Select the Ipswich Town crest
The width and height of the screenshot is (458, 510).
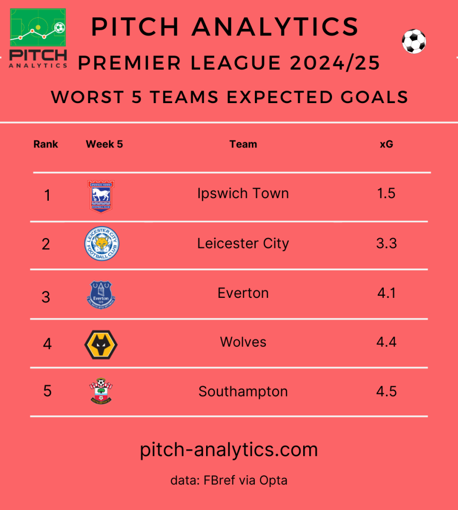[101, 196]
